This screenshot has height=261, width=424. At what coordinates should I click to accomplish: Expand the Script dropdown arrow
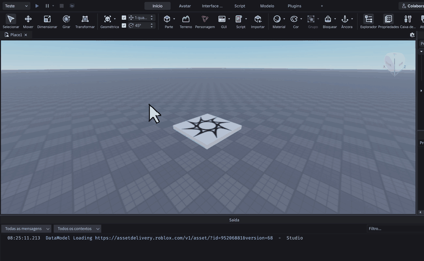click(246, 19)
